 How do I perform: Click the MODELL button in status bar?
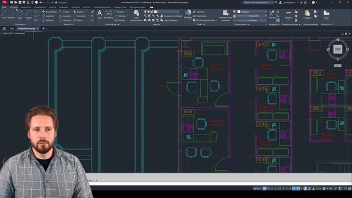point(257,189)
